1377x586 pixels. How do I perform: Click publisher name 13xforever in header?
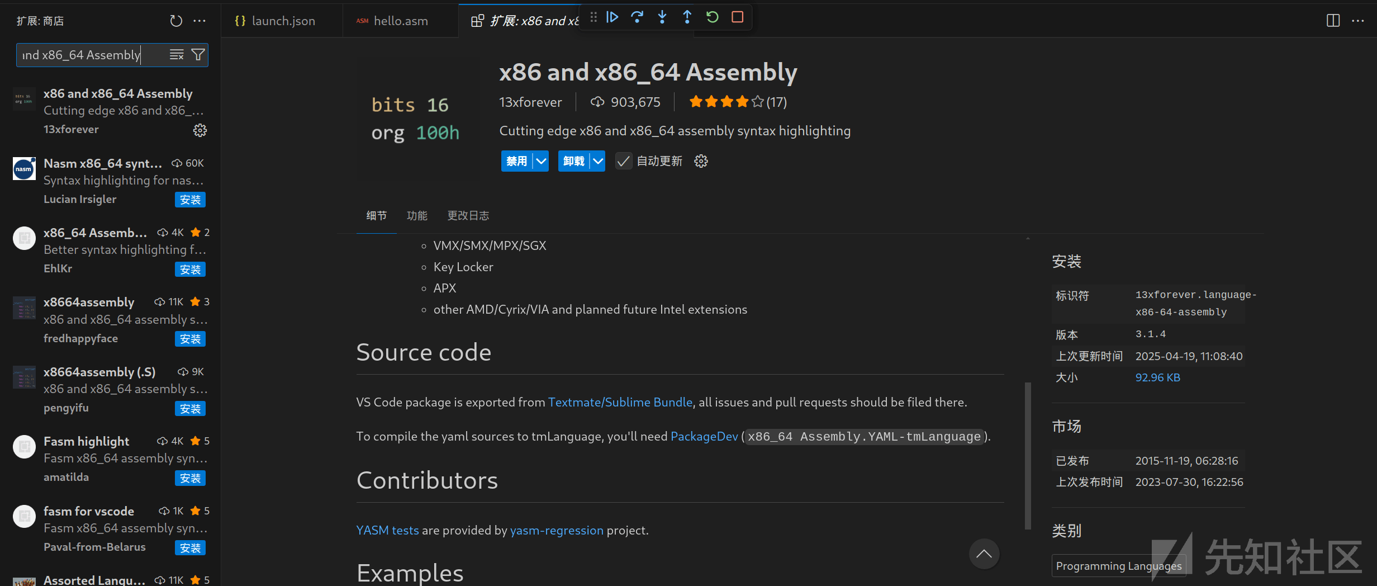530,102
